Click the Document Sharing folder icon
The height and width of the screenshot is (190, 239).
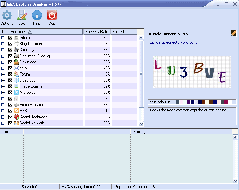point(16,56)
